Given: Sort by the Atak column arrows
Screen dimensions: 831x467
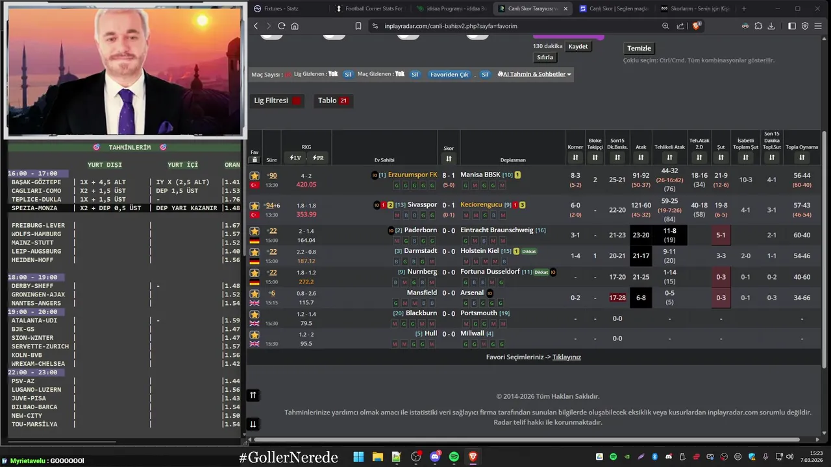Looking at the screenshot, I should pyautogui.click(x=641, y=158).
